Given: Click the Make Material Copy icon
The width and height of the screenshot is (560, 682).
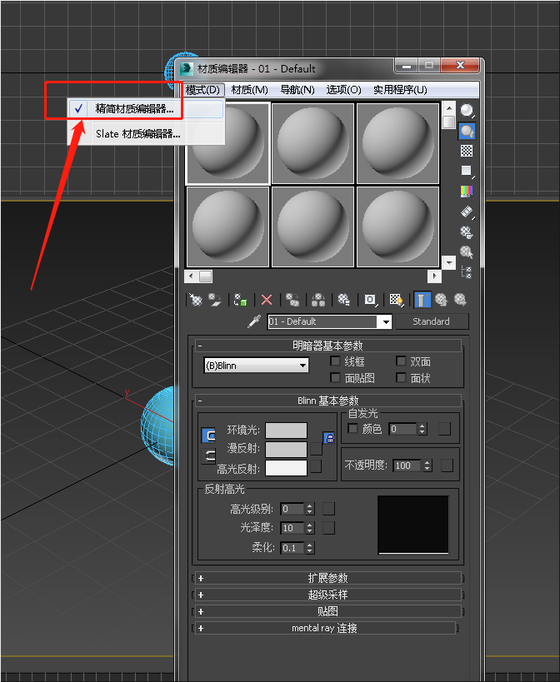Looking at the screenshot, I should [x=292, y=300].
